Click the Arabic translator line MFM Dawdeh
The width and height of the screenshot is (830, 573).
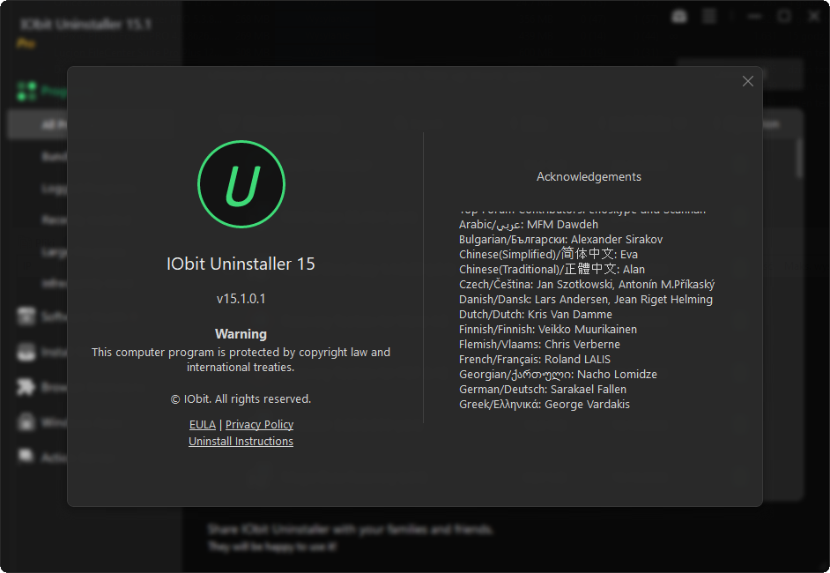point(529,225)
